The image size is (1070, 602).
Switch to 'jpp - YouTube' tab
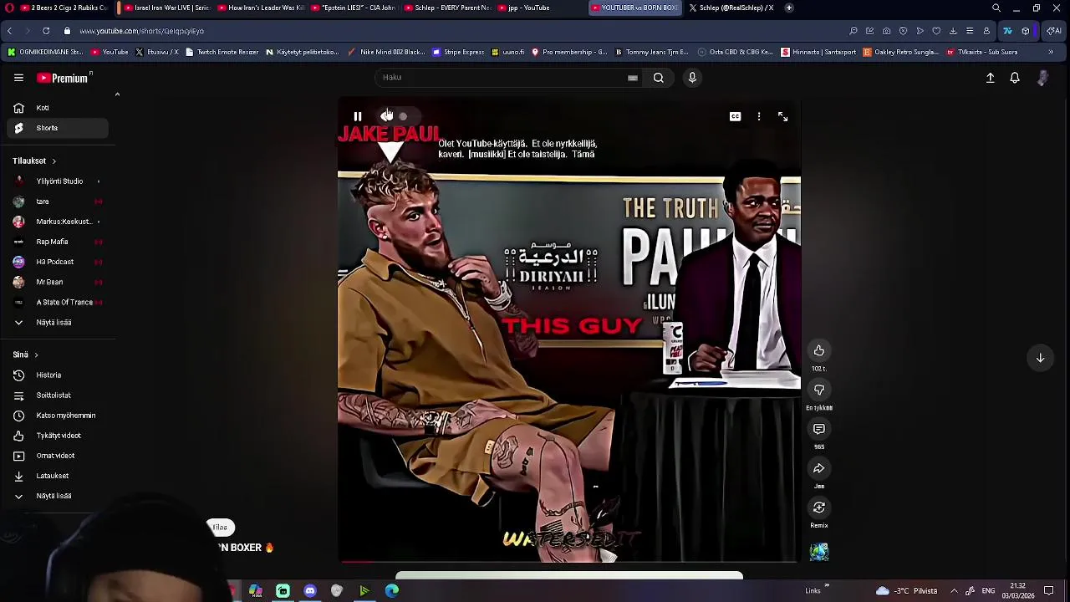tap(541, 8)
